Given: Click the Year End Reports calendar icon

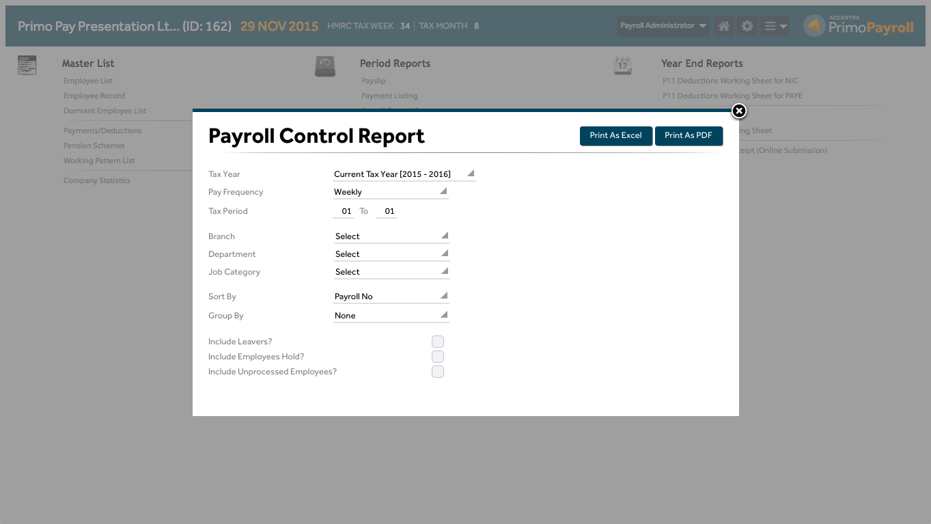Looking at the screenshot, I should (622, 66).
